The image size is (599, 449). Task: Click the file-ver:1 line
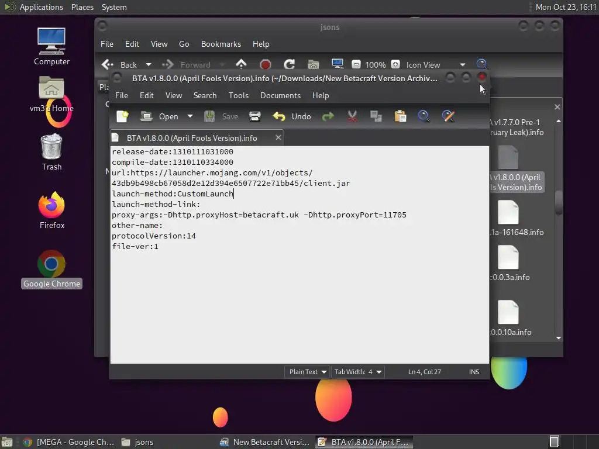click(x=135, y=247)
